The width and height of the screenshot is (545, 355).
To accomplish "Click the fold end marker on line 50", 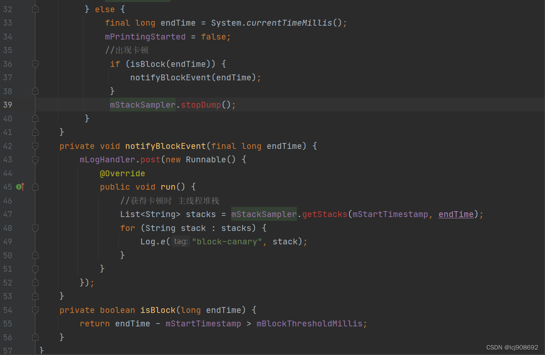I will (x=35, y=255).
